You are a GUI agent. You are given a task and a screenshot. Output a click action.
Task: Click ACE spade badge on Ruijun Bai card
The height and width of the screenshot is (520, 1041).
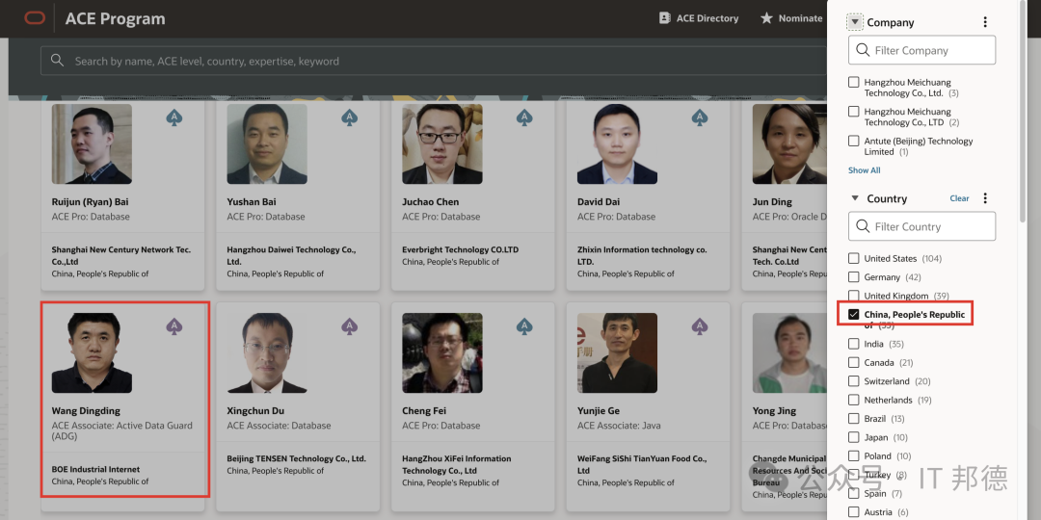coord(173,117)
